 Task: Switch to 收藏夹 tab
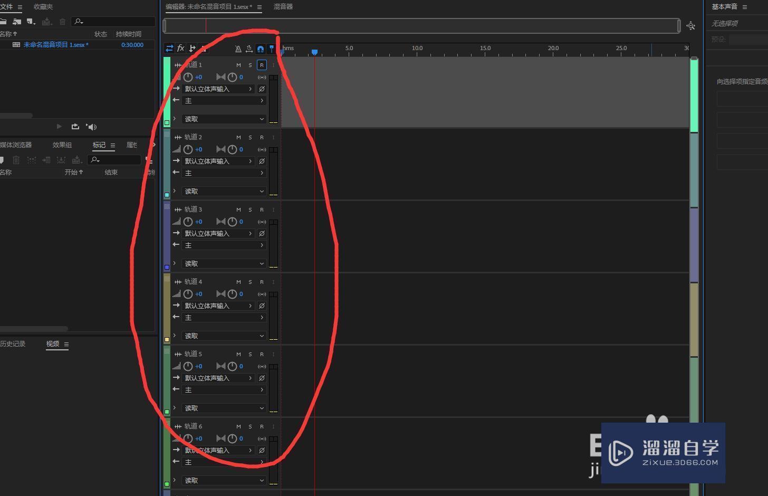tap(43, 7)
